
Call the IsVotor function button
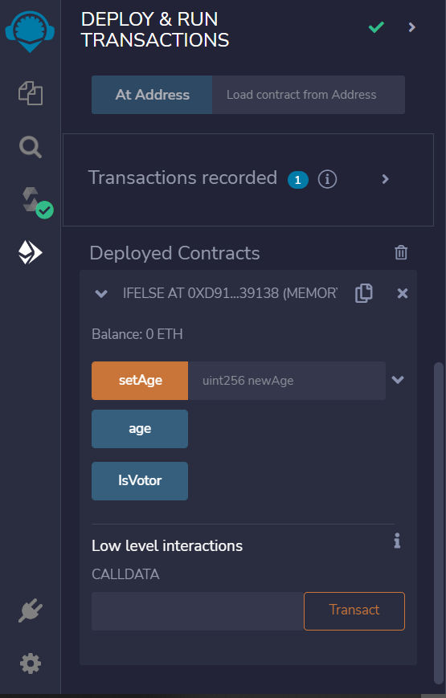click(x=140, y=481)
